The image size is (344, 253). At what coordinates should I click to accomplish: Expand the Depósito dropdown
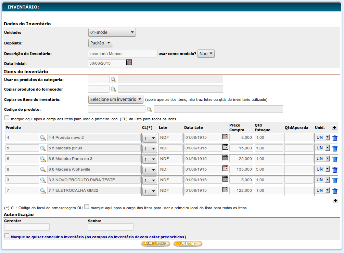[x=100, y=43]
